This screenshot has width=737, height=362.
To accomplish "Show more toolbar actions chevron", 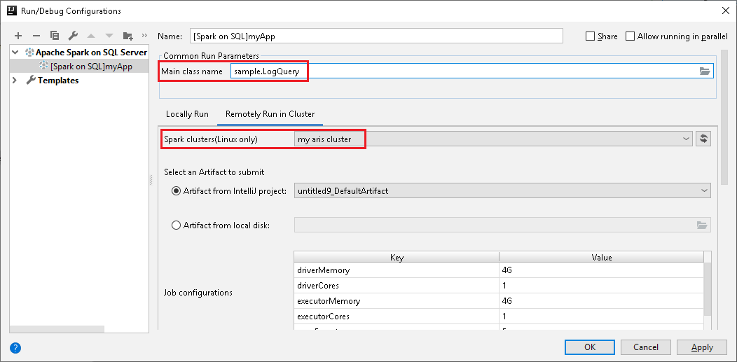I will pos(144,36).
